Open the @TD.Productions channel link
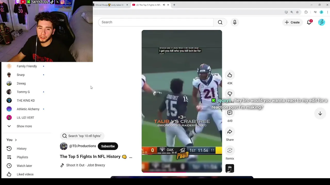The width and height of the screenshot is (330, 185). [82, 146]
